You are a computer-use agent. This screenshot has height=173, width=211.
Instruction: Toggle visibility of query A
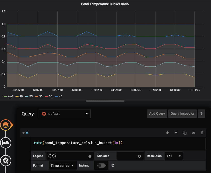click(x=193, y=133)
